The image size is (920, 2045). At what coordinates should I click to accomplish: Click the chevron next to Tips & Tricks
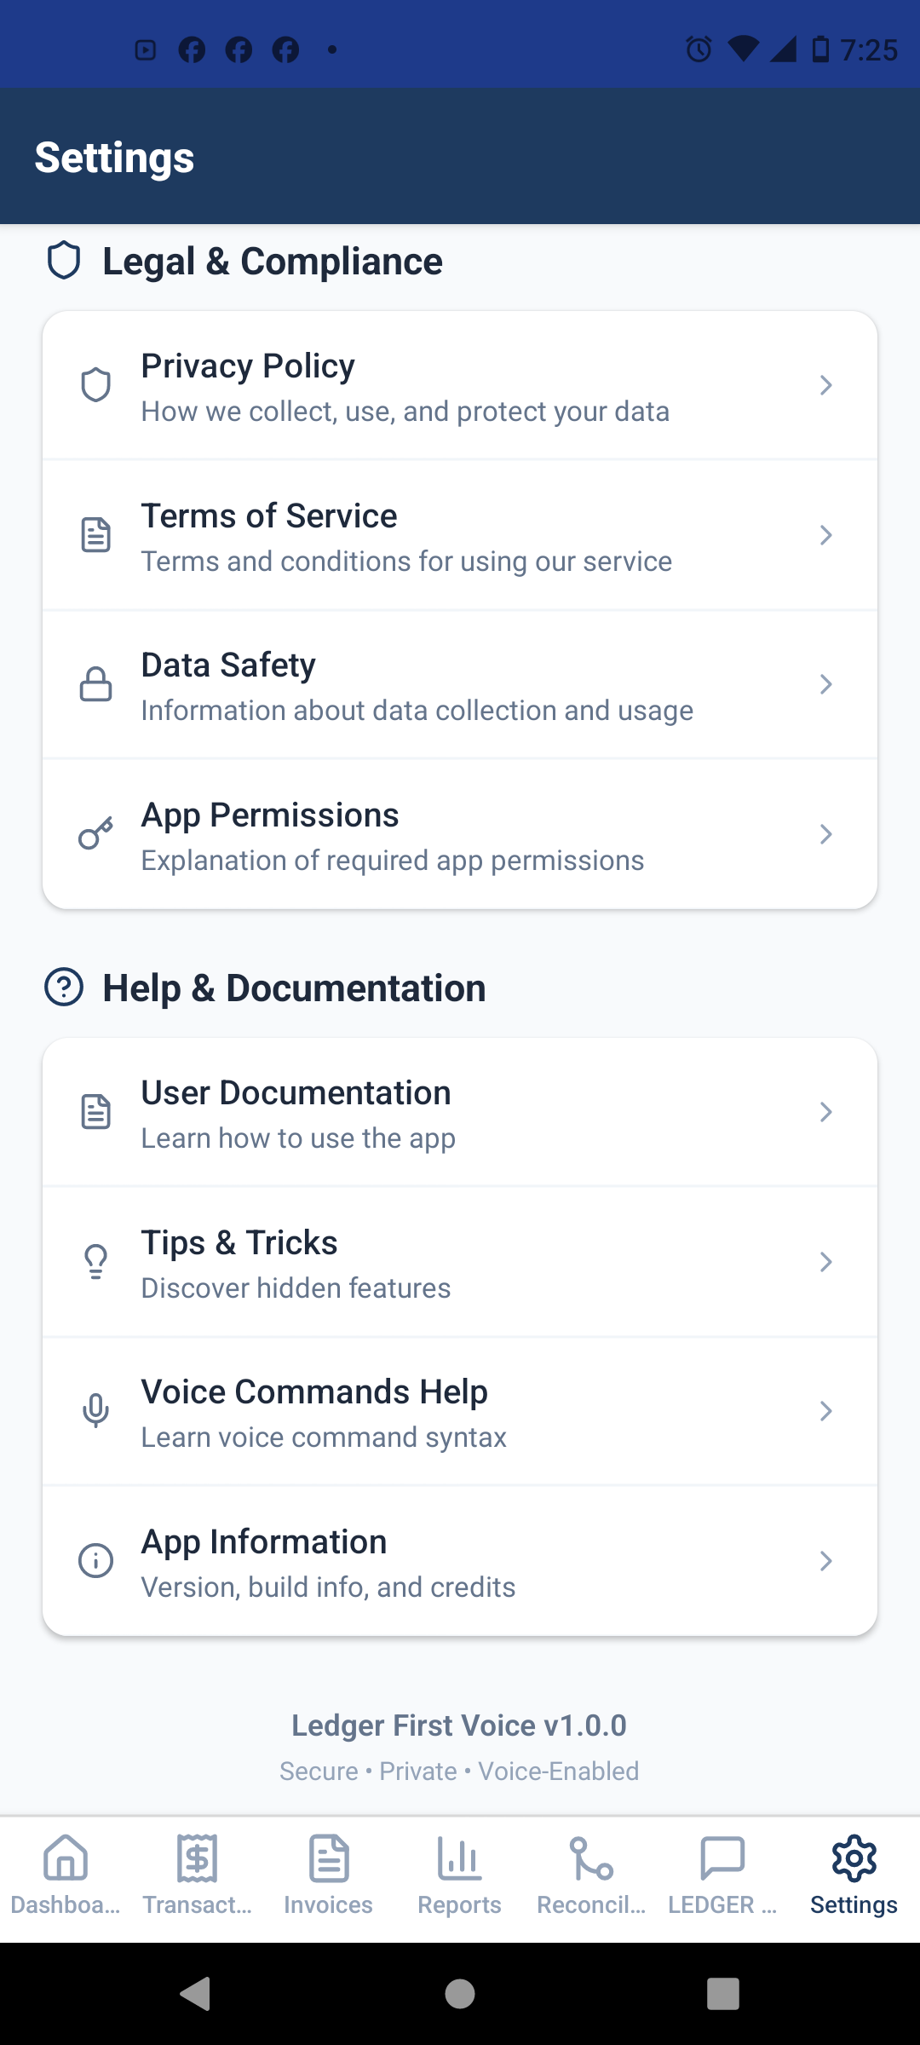825,1262
